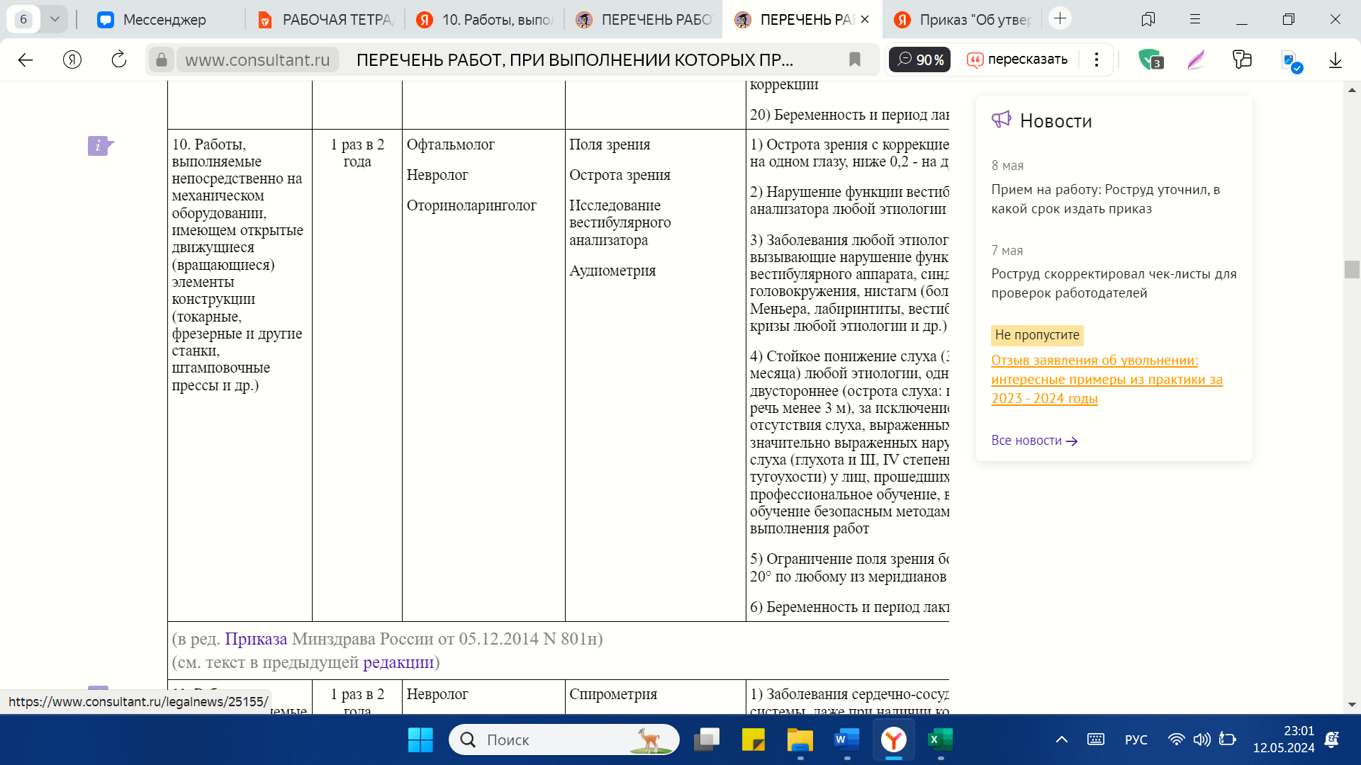
Task: Open Excel from the taskbar
Action: pyautogui.click(x=941, y=740)
